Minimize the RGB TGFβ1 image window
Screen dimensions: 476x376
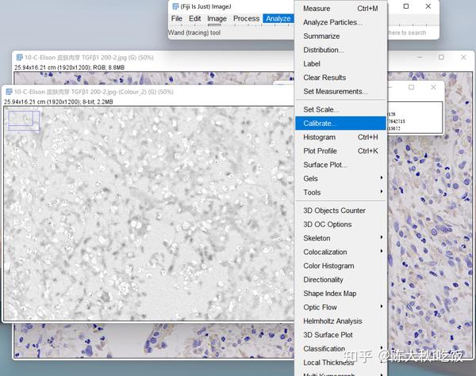[x=420, y=57]
